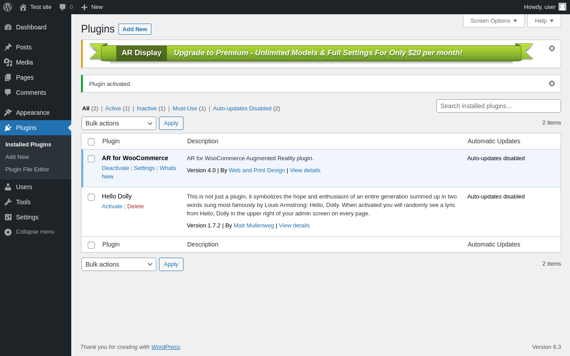Click the Tools wrench icon
The image size is (570, 356).
8,202
